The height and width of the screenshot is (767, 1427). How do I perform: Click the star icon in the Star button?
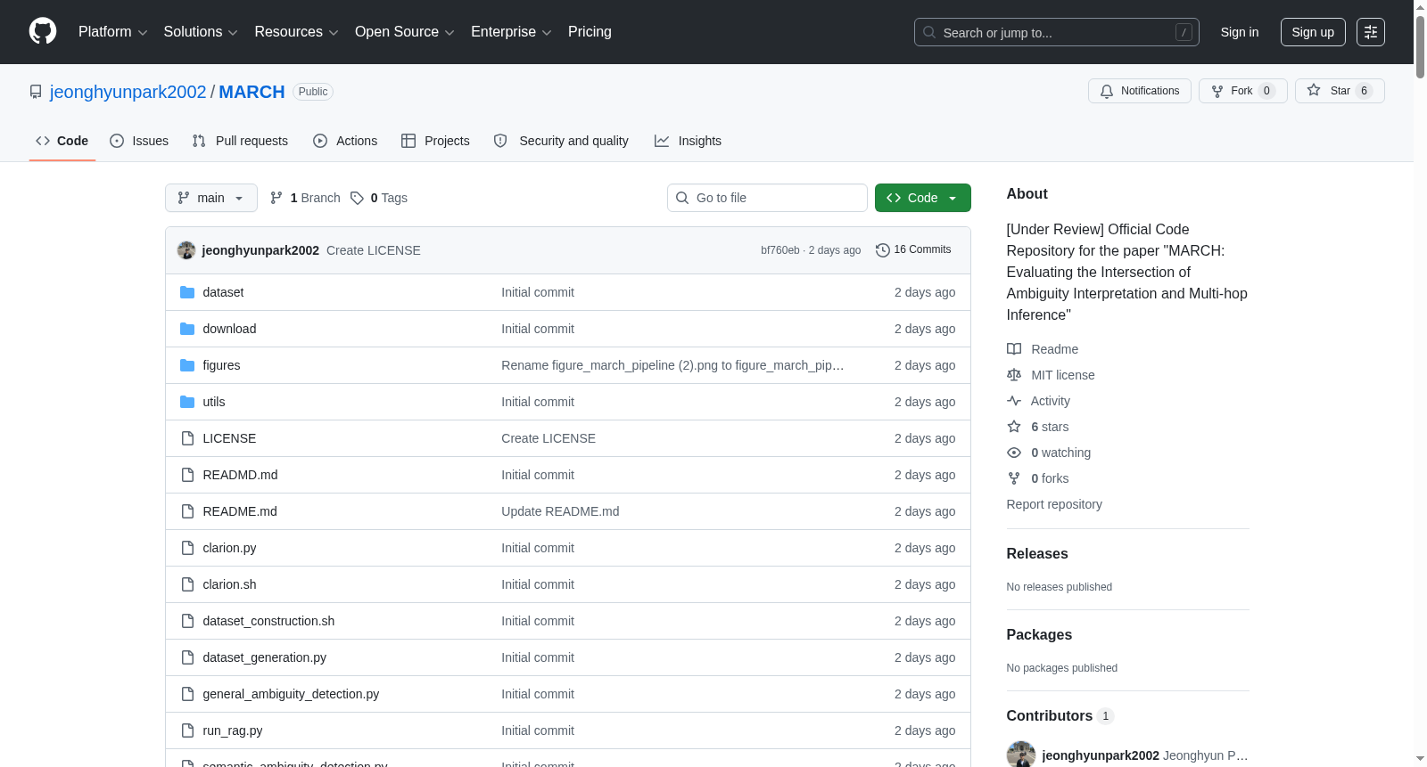(x=1314, y=90)
